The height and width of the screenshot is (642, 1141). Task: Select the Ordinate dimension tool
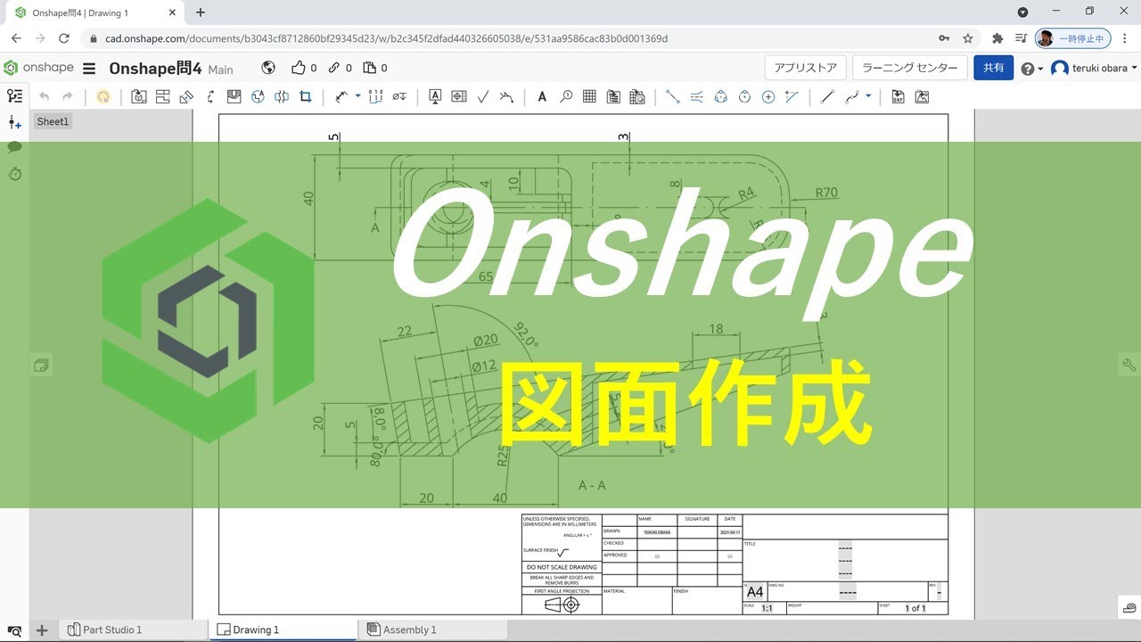(x=375, y=96)
